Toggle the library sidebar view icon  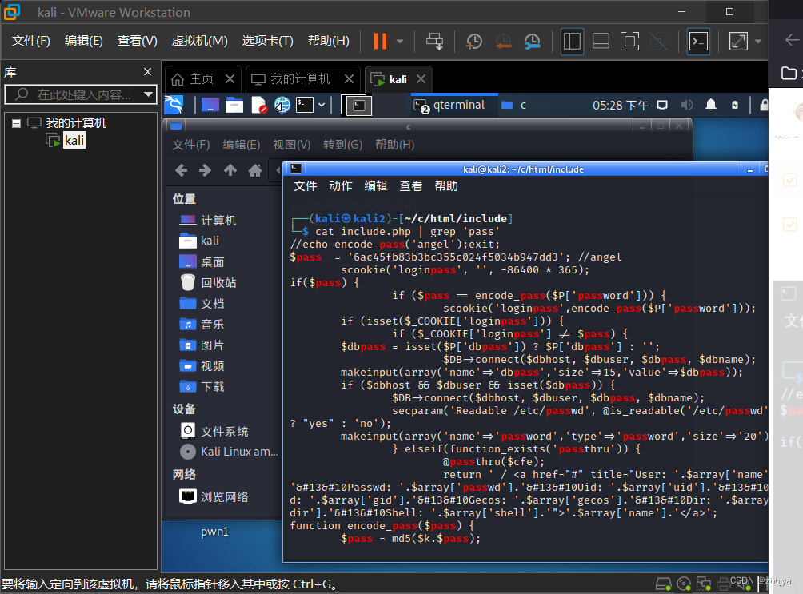click(572, 41)
